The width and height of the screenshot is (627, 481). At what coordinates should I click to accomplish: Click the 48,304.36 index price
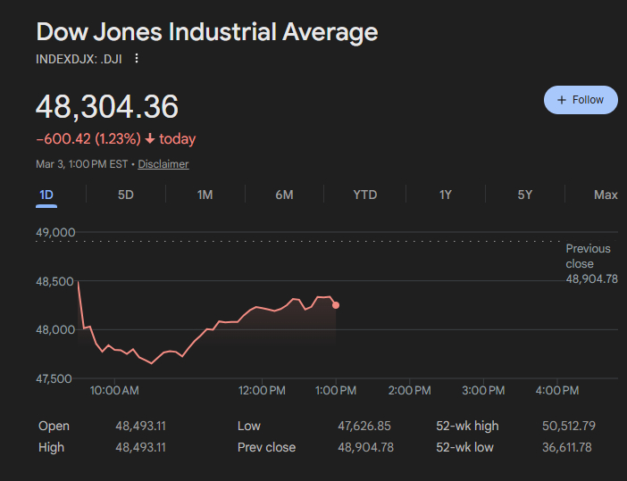coord(107,107)
